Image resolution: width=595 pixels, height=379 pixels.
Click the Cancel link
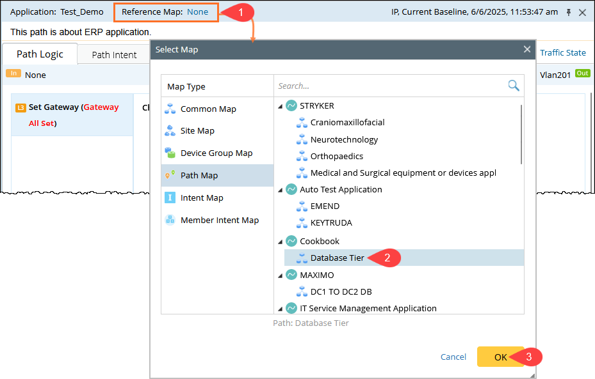click(x=453, y=357)
